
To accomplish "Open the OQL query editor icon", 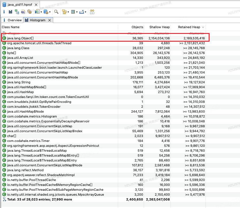I will pos(23,12).
